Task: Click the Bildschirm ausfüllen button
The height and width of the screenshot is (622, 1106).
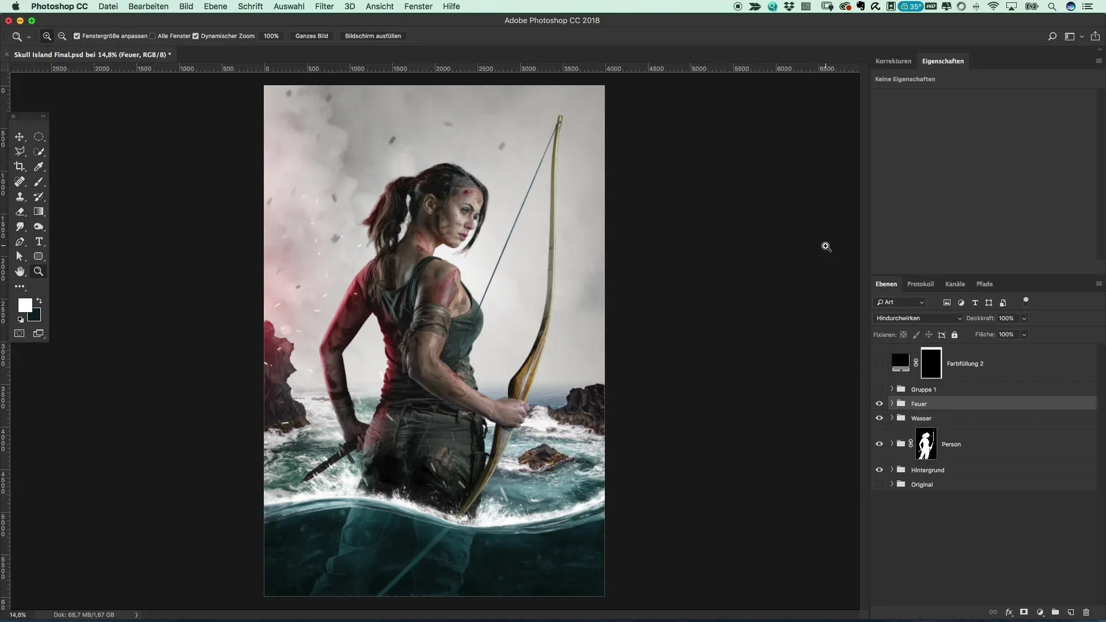Action: click(x=373, y=36)
